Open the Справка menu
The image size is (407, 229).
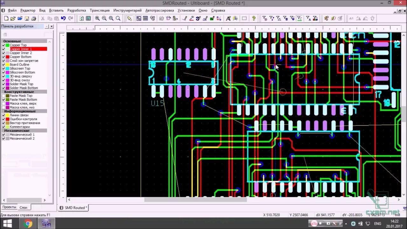218,10
